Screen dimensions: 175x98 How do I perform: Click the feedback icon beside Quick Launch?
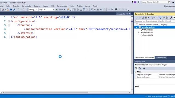tap(139, 2)
